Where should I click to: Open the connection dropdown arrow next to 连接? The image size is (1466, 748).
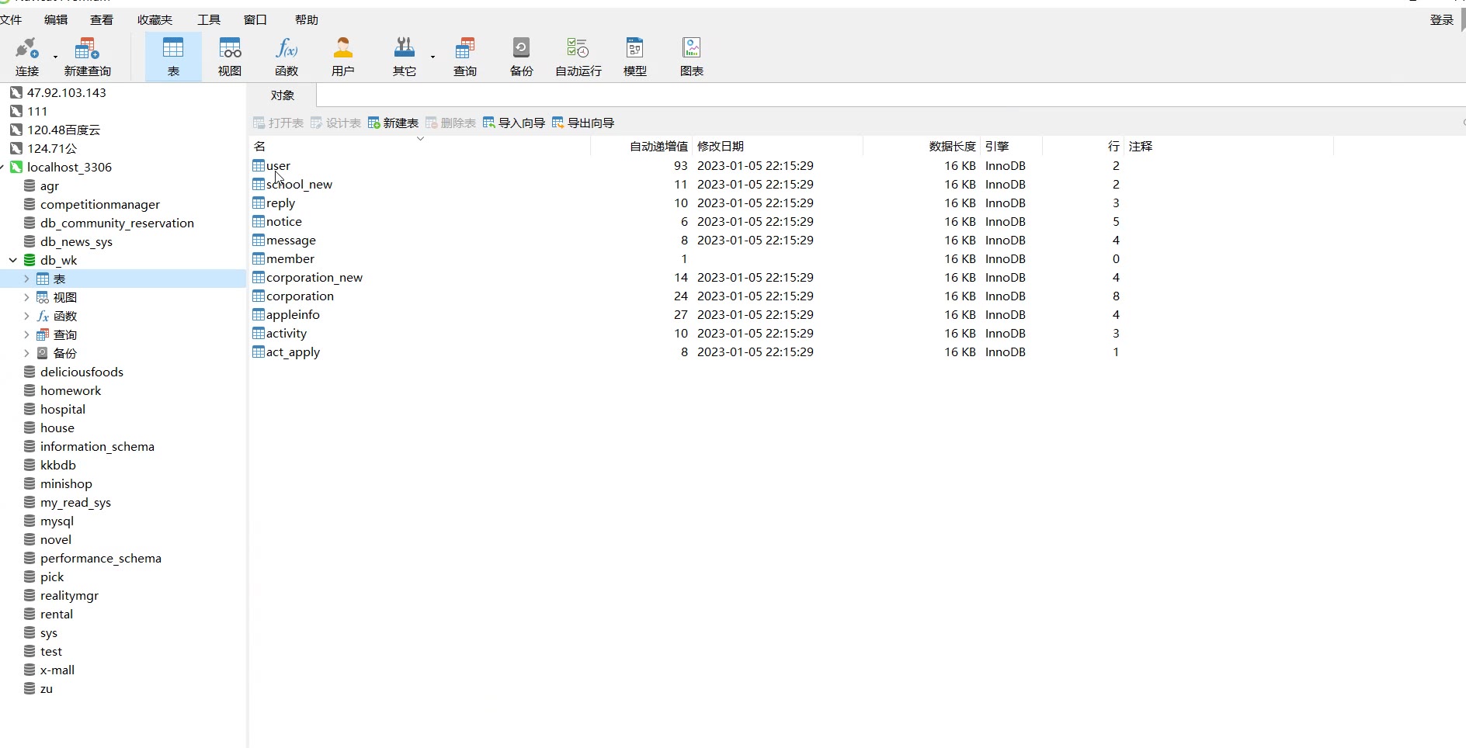click(55, 57)
